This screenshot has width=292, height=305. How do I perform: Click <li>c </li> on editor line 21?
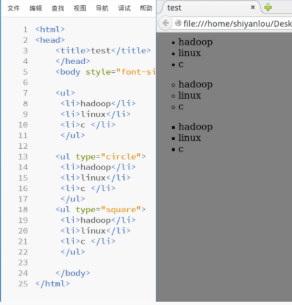coord(88,242)
